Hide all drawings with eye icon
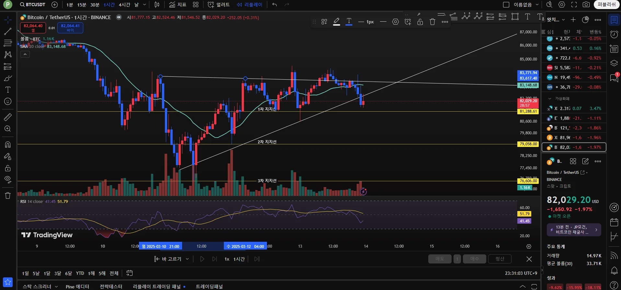 (x=8, y=180)
